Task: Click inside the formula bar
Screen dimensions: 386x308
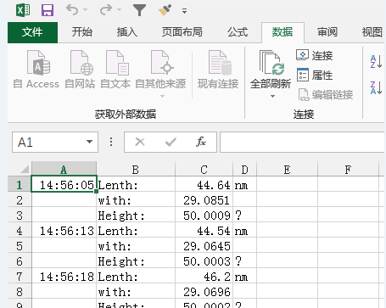Action: (303, 142)
